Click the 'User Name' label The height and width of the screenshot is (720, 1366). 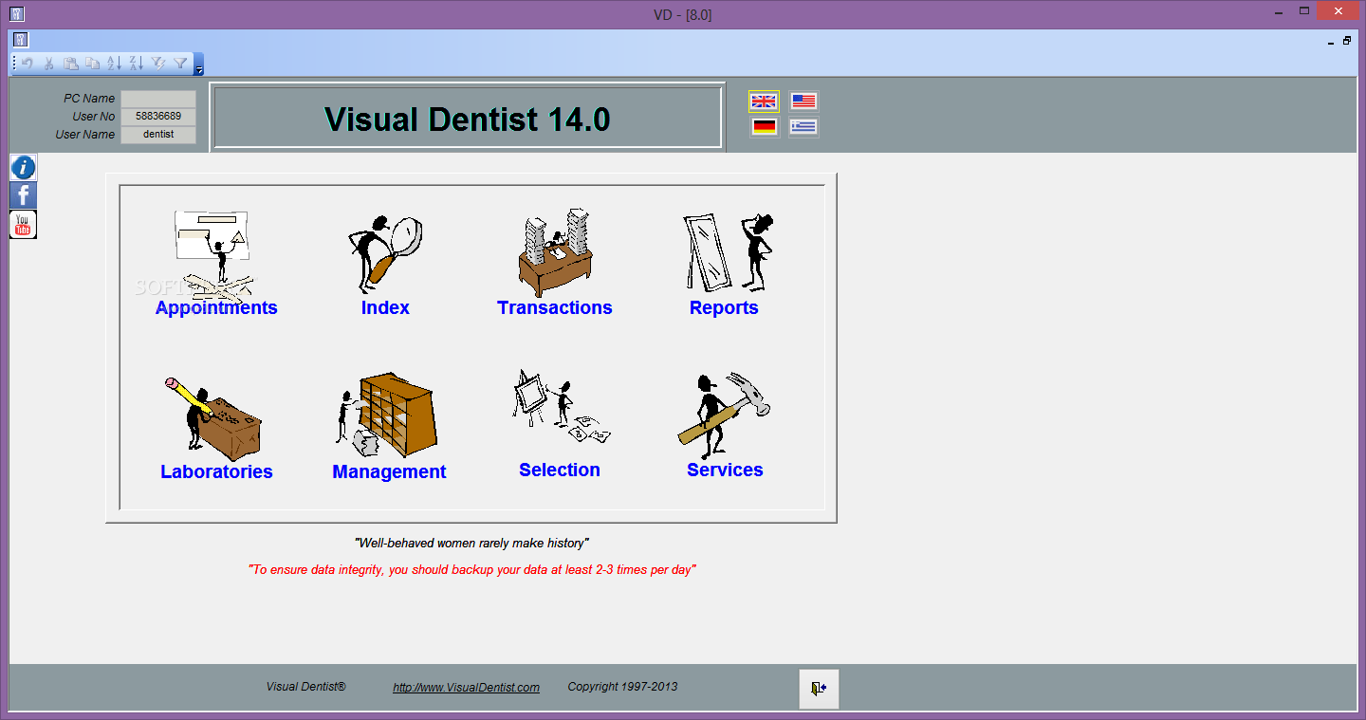[85, 135]
